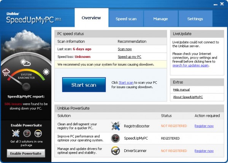Click the partly cloudy barometer icon
228x163 pixels.
[25, 62]
